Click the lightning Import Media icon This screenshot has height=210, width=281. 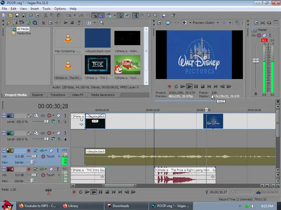tap(9, 23)
